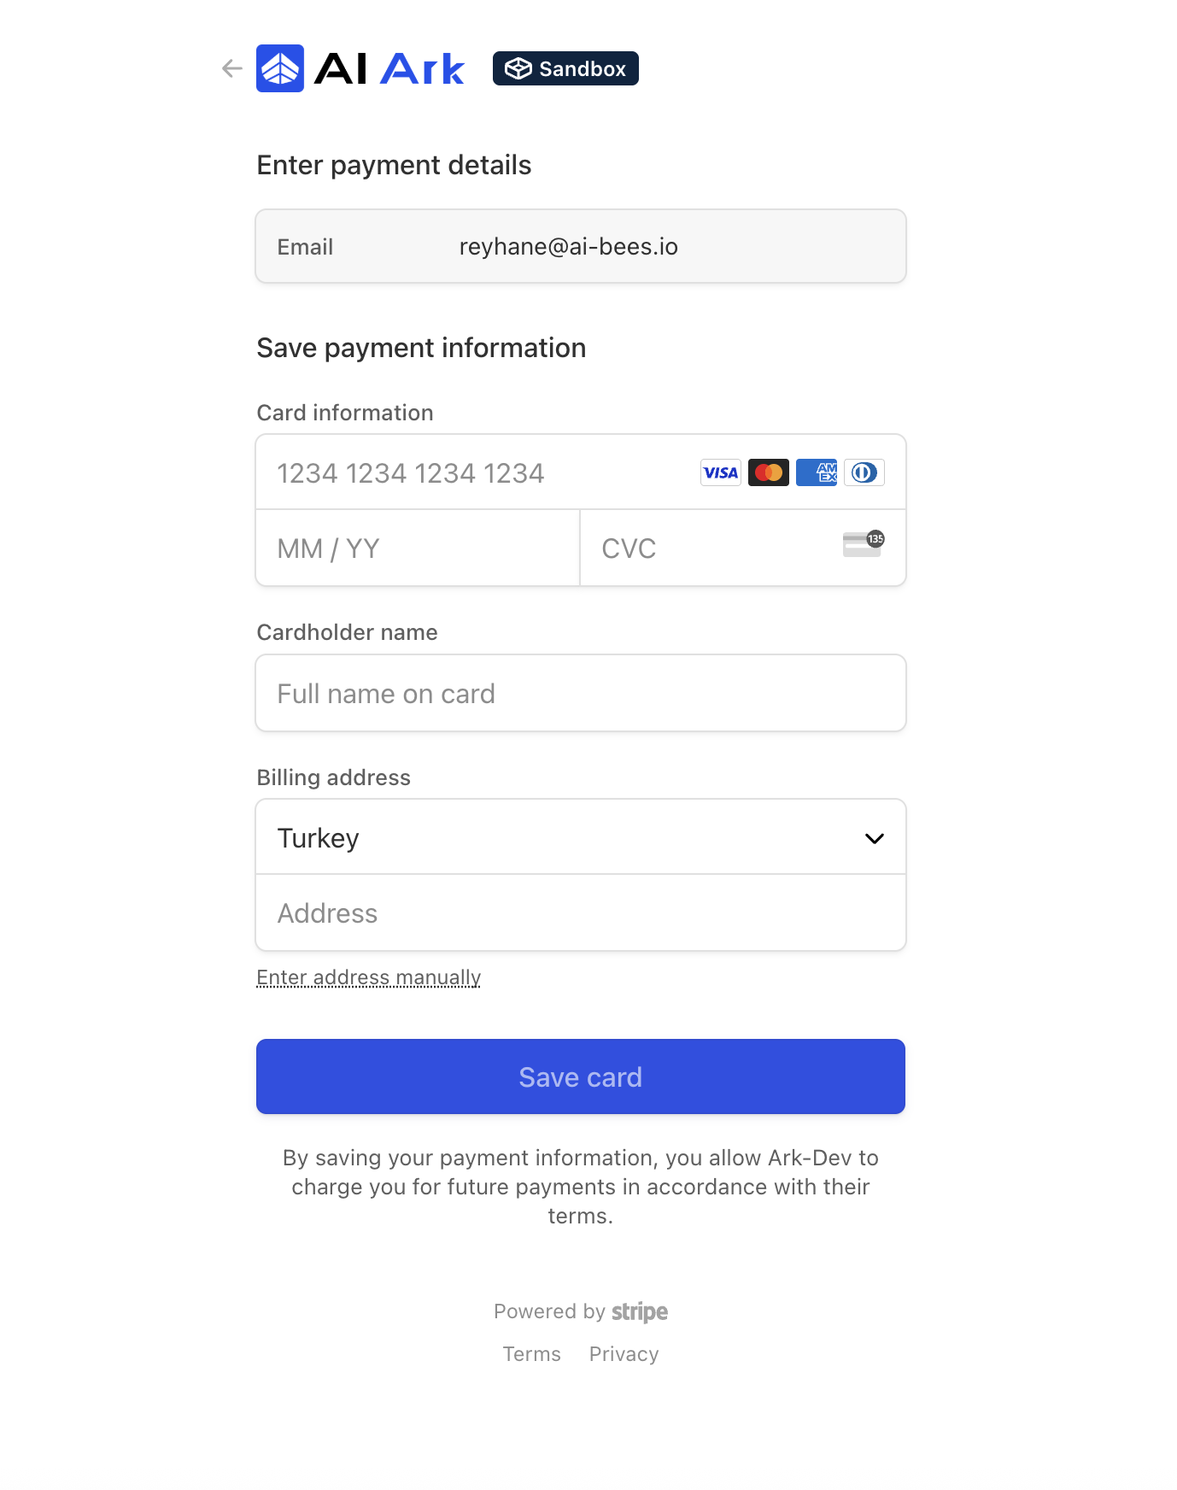Expand the billing country chevron arrow
The width and height of the screenshot is (1177, 1490).
click(874, 838)
